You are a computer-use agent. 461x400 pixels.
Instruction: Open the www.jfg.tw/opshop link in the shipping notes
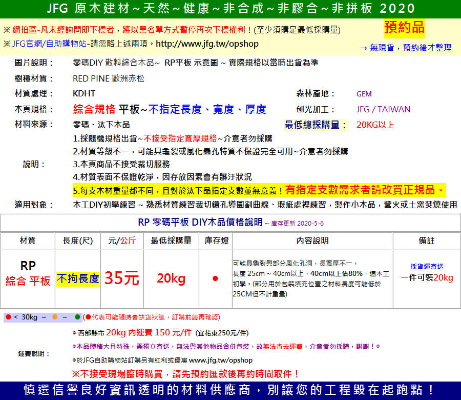pyautogui.click(x=220, y=360)
